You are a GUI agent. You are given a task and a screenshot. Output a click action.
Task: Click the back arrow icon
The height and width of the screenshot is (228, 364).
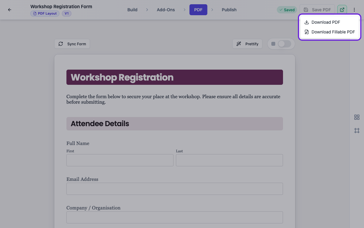click(x=10, y=10)
